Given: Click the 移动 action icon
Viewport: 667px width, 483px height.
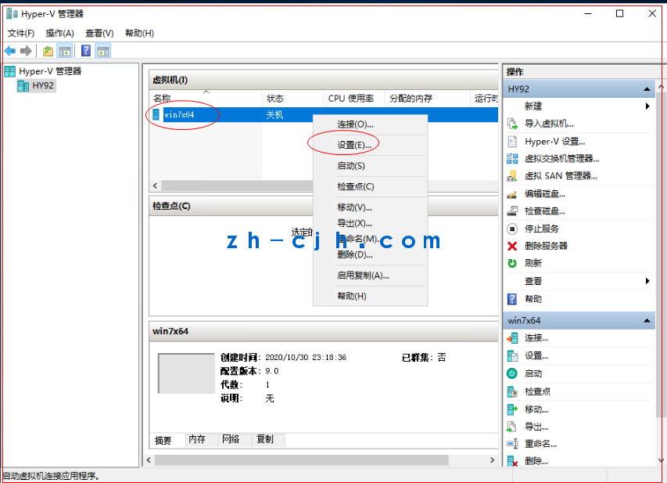Looking at the screenshot, I should (513, 409).
